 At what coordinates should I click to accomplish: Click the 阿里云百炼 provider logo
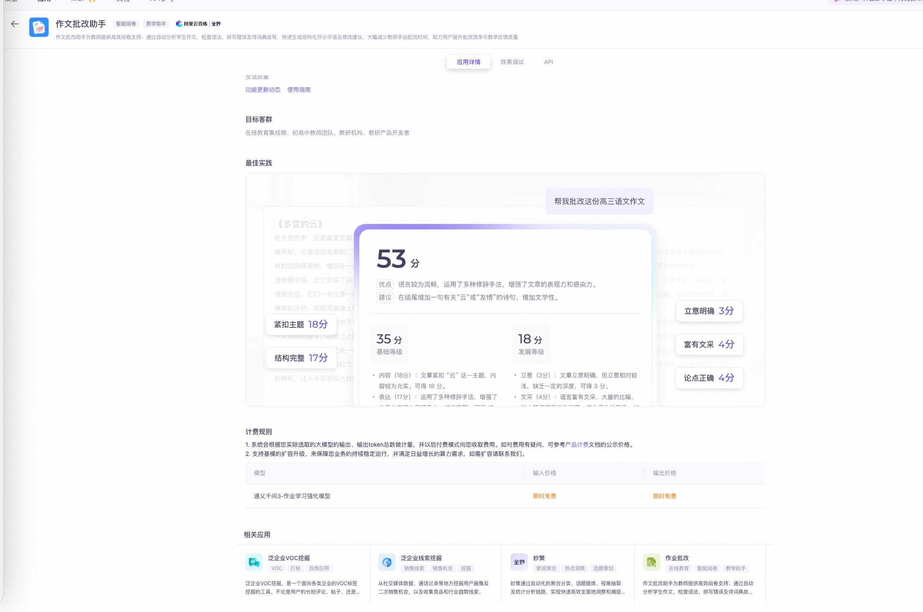tap(191, 24)
